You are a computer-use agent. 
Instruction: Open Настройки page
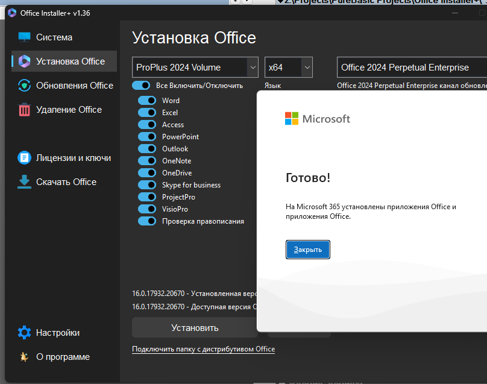click(64, 332)
